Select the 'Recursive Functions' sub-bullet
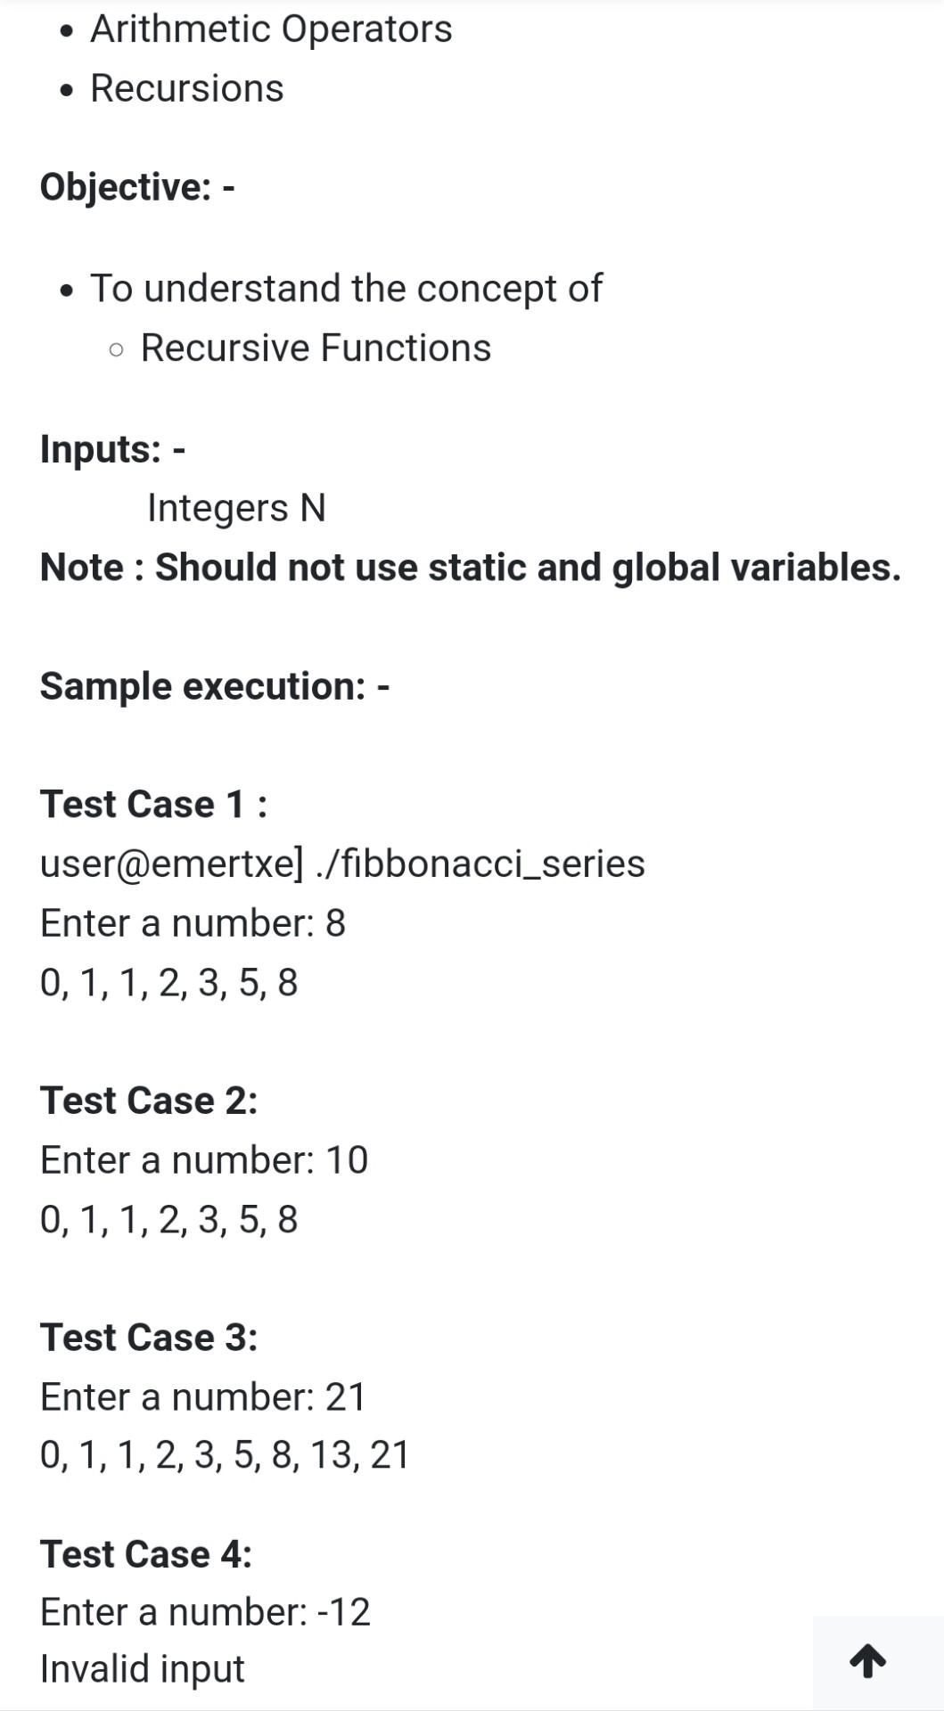944x1711 pixels. point(316,348)
